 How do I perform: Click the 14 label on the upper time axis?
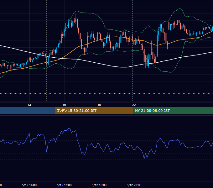[x=29, y=105]
